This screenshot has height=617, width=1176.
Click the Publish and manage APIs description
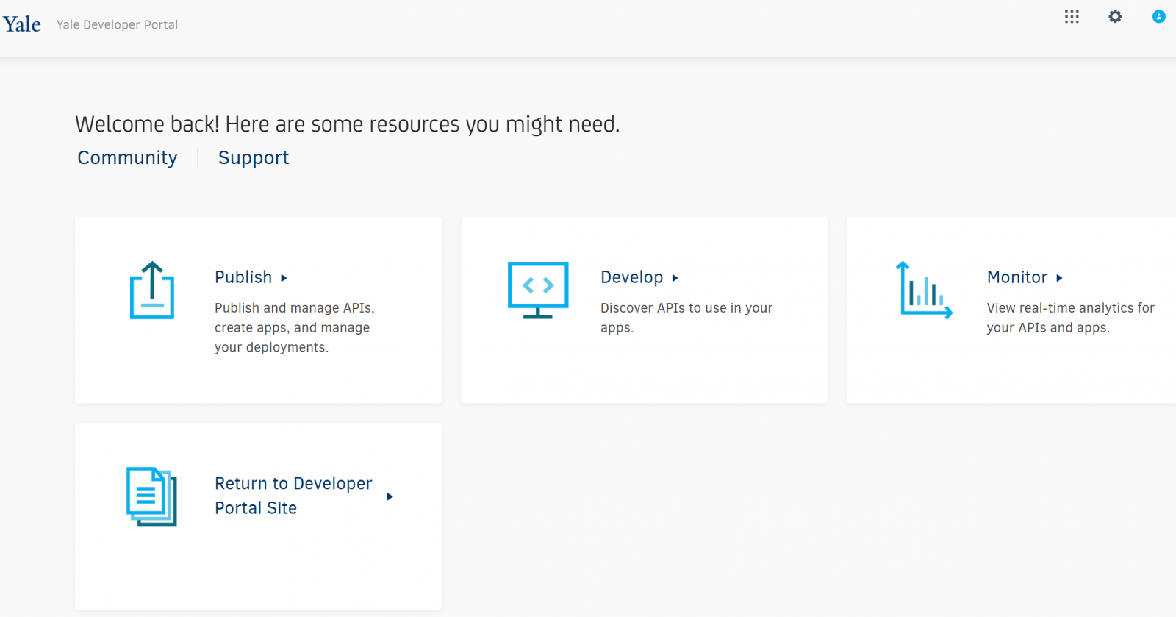294,327
